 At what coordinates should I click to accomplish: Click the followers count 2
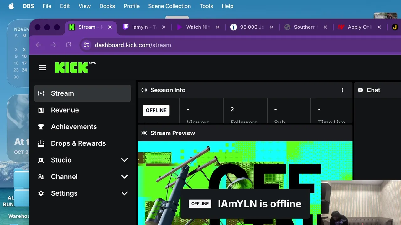(x=232, y=109)
